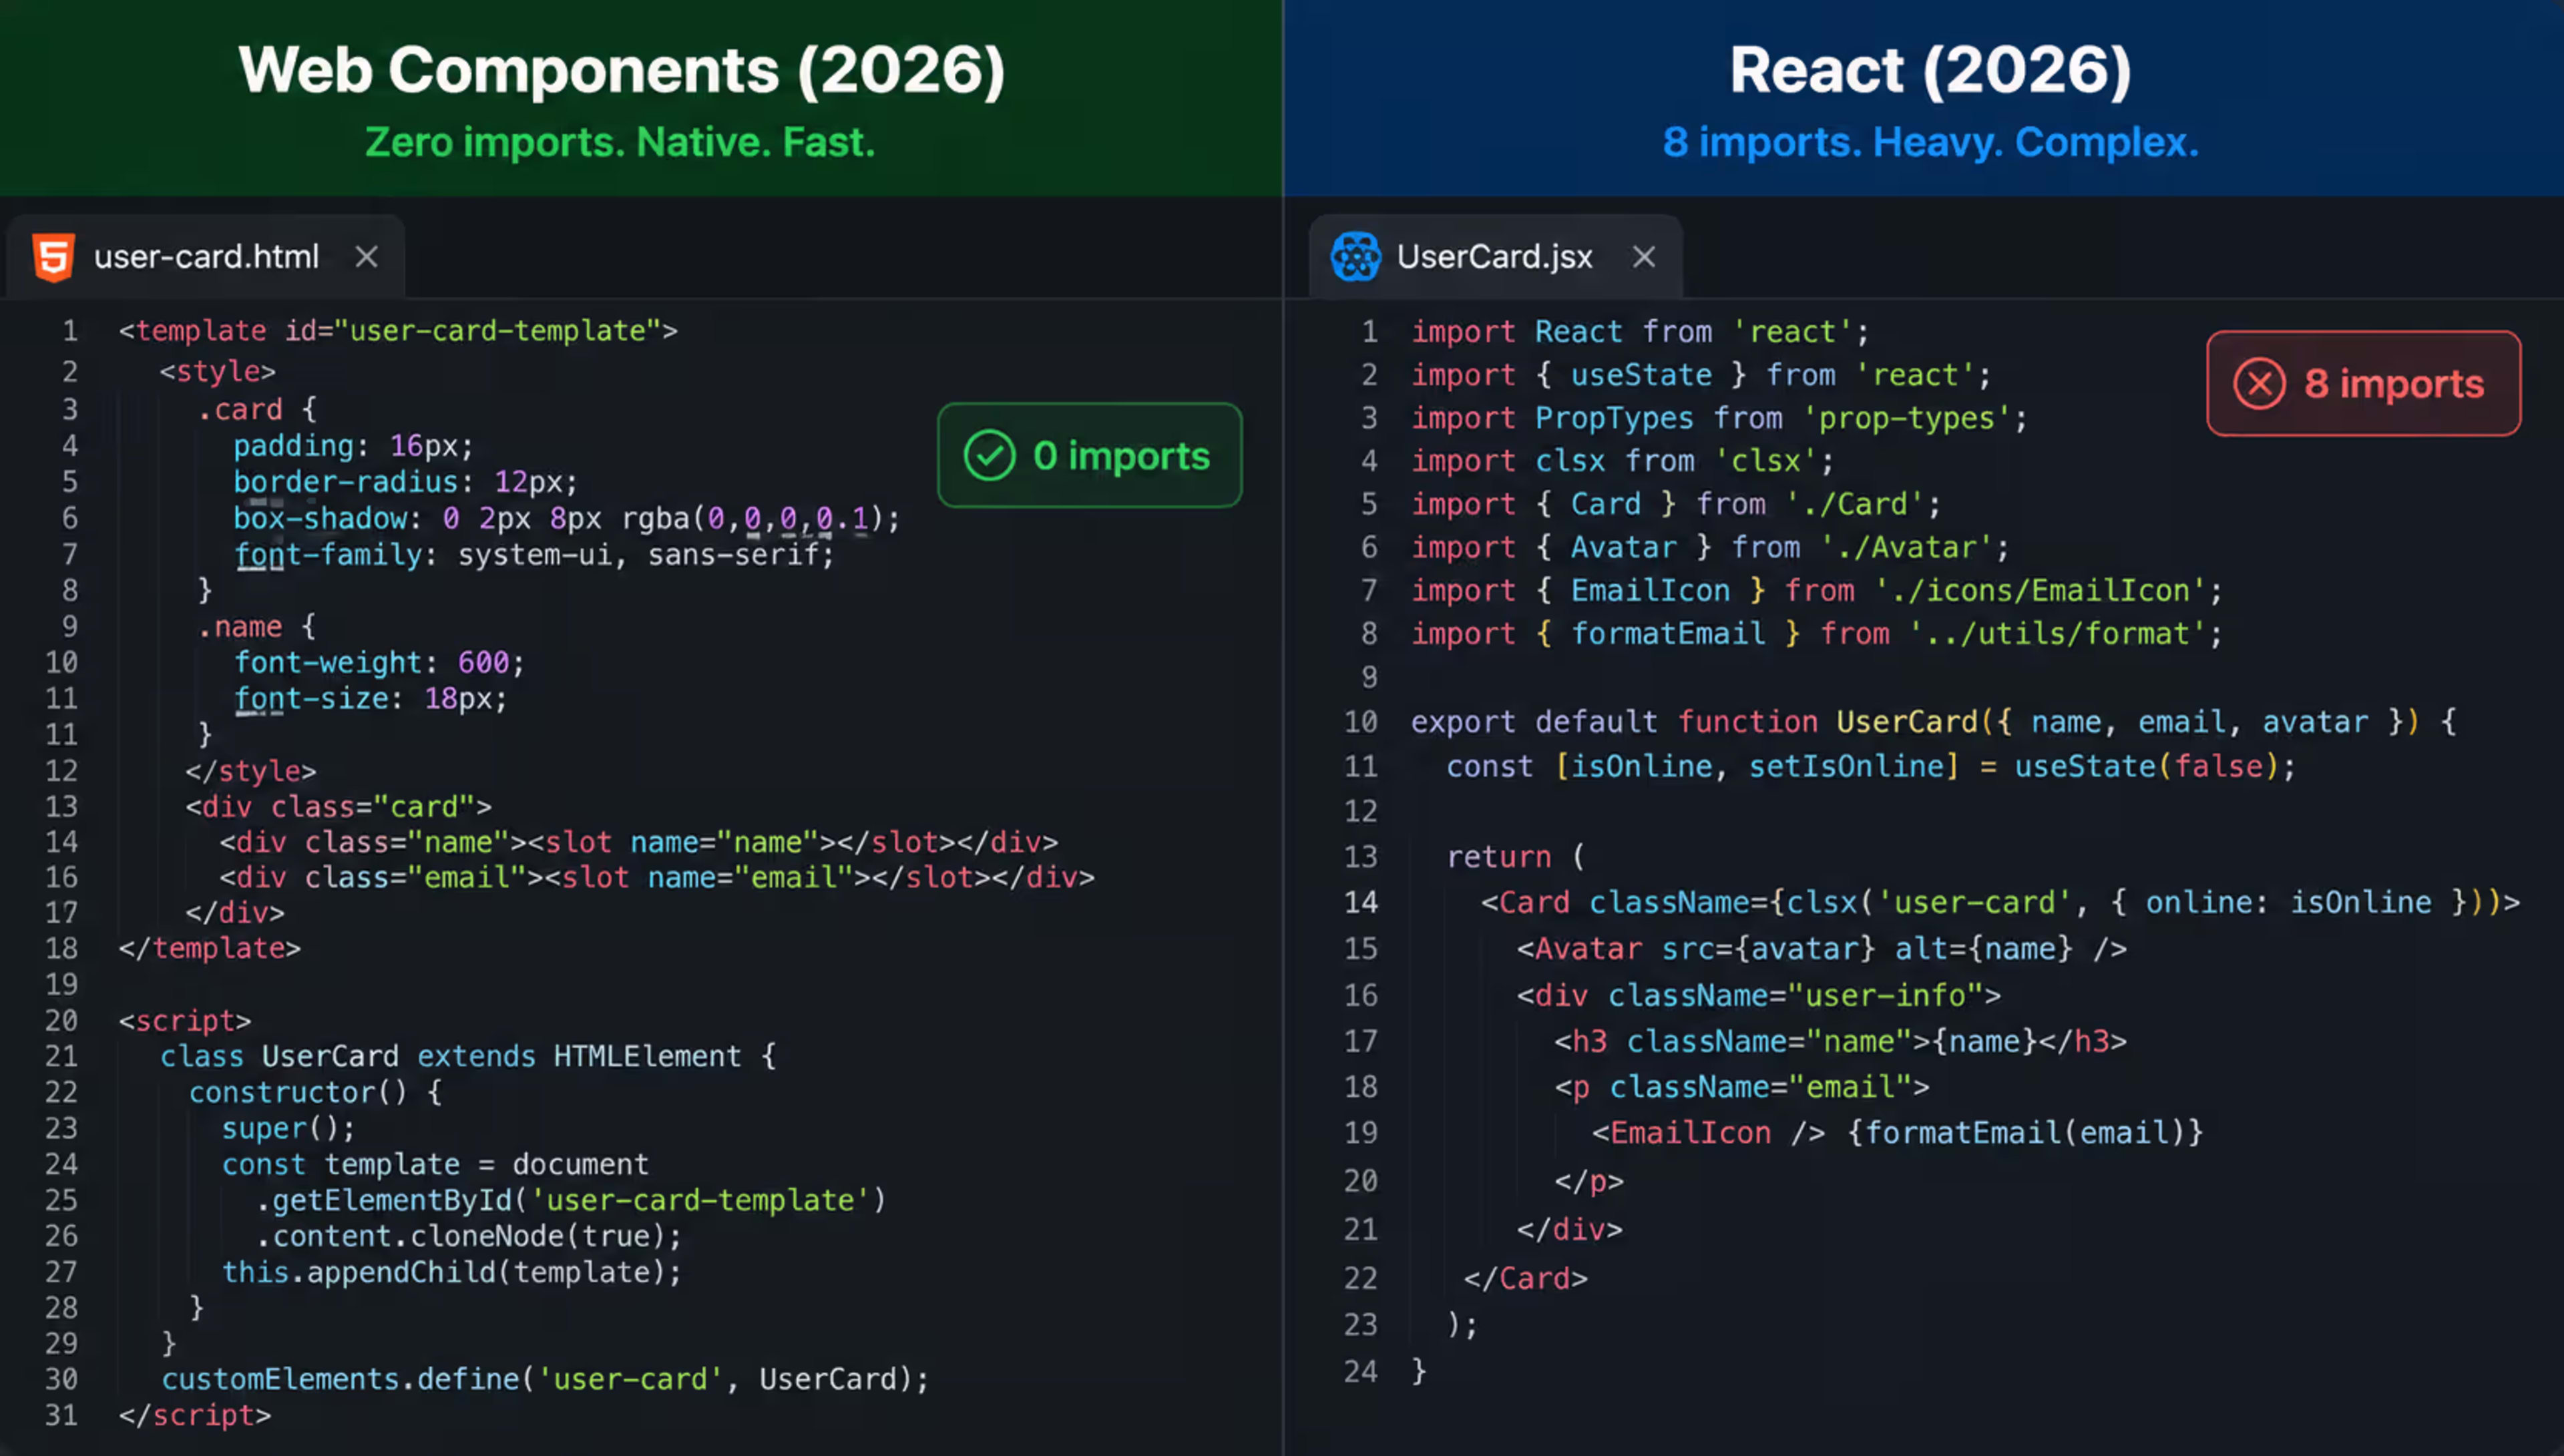The height and width of the screenshot is (1456, 2564).
Task: Click the React icon on UserCard.jsx tab
Action: [x=1355, y=257]
